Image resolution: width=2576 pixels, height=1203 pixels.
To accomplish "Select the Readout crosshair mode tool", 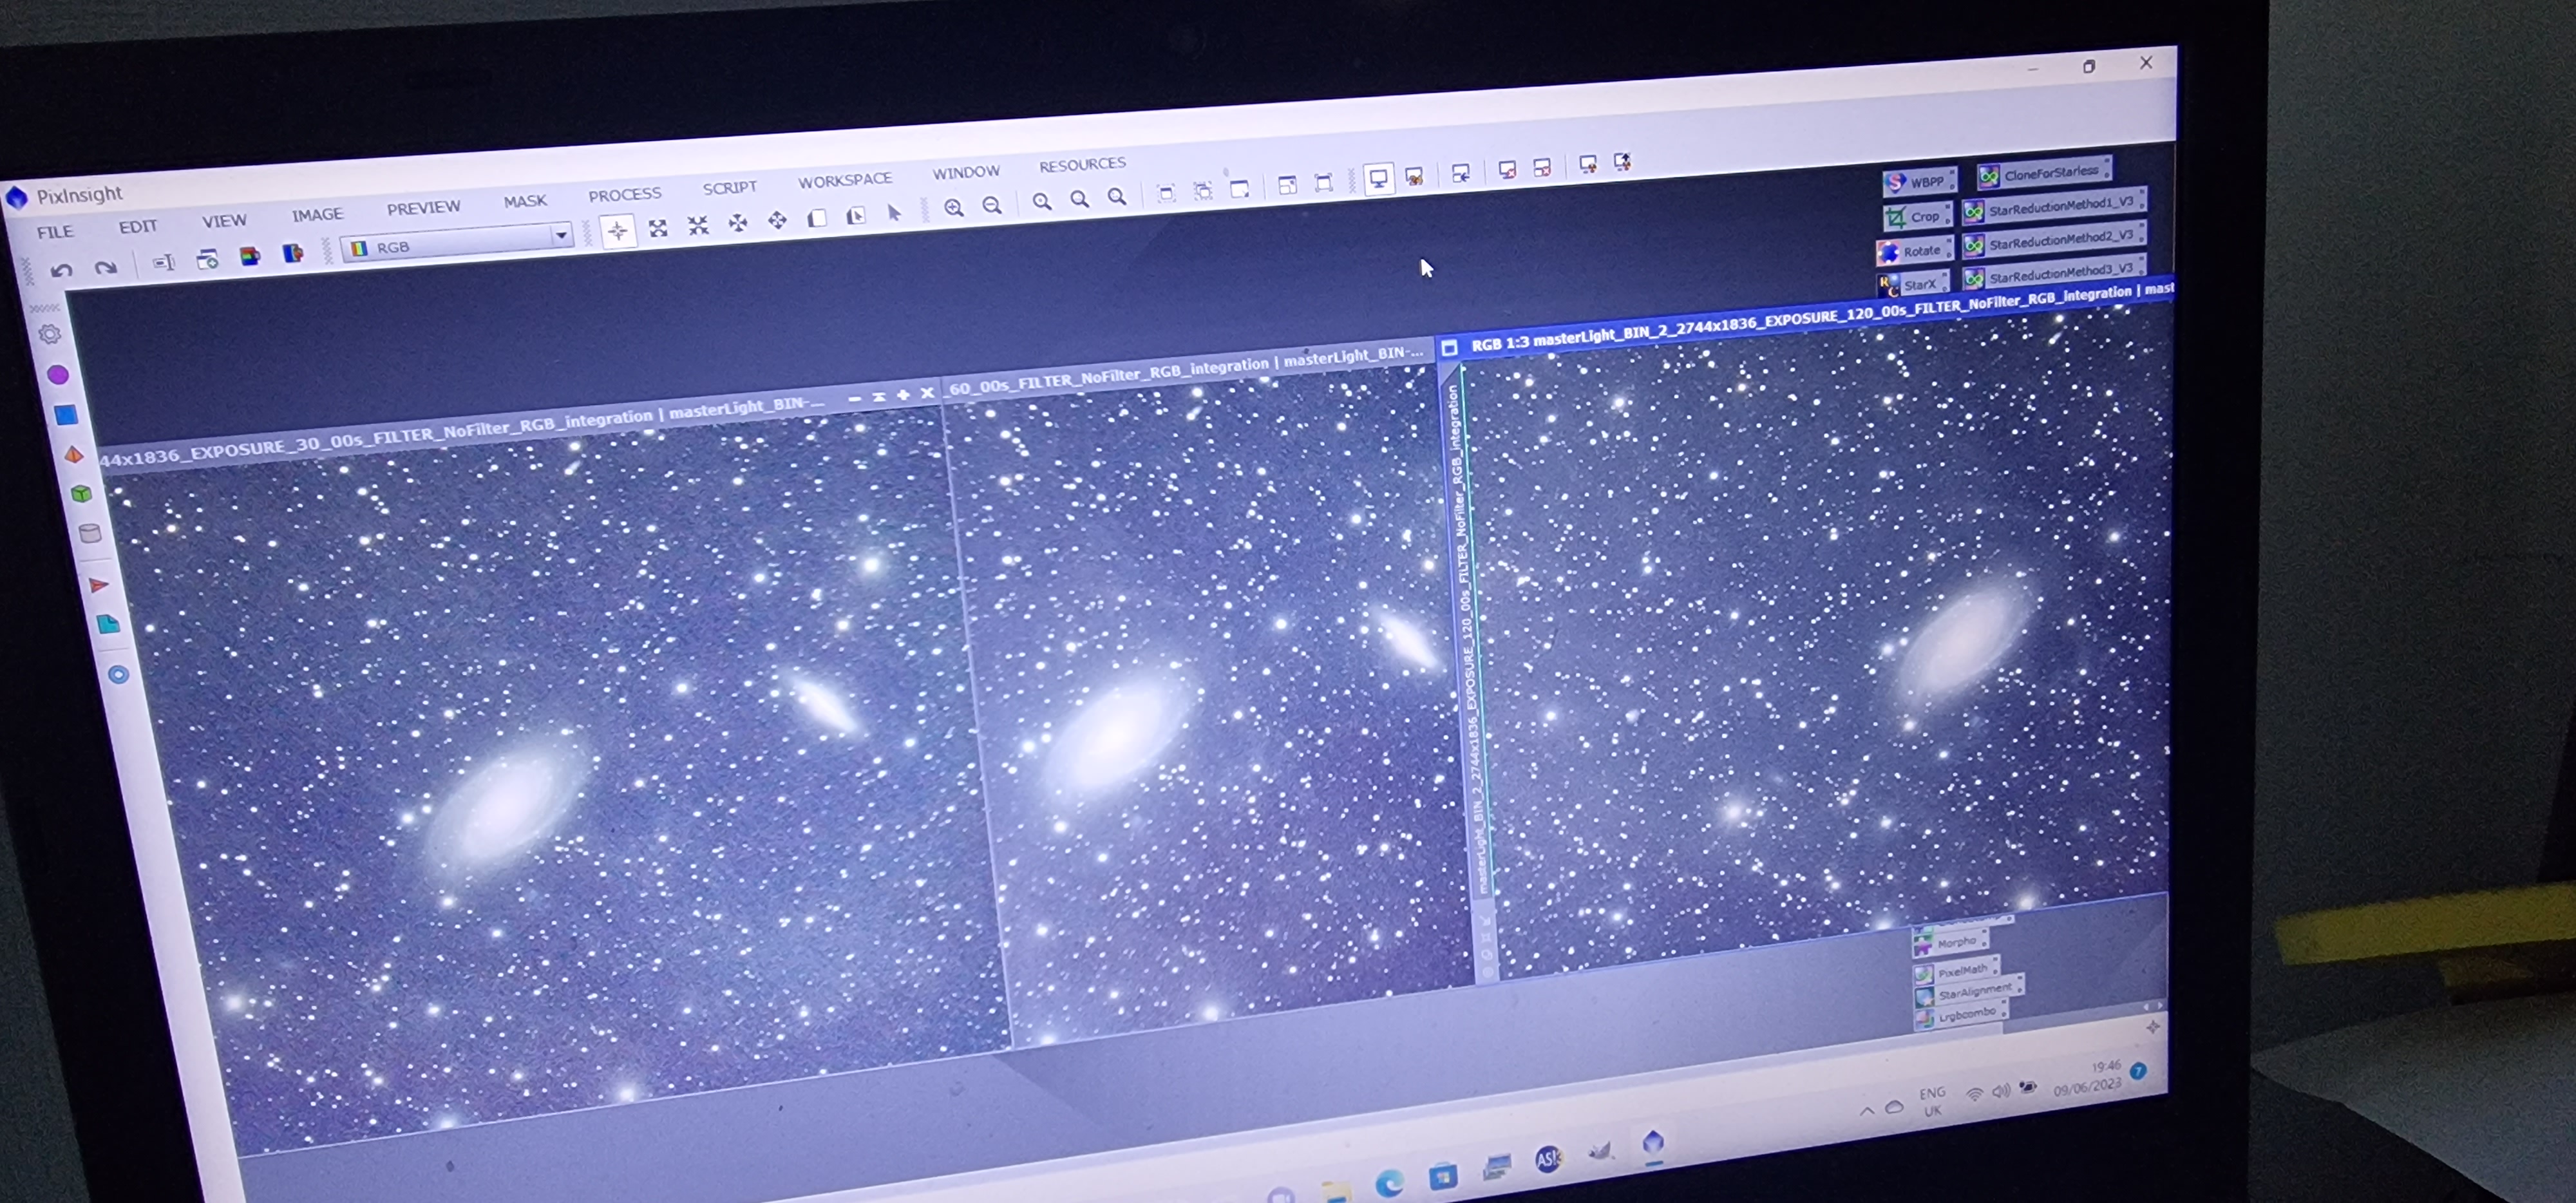I will coord(618,231).
